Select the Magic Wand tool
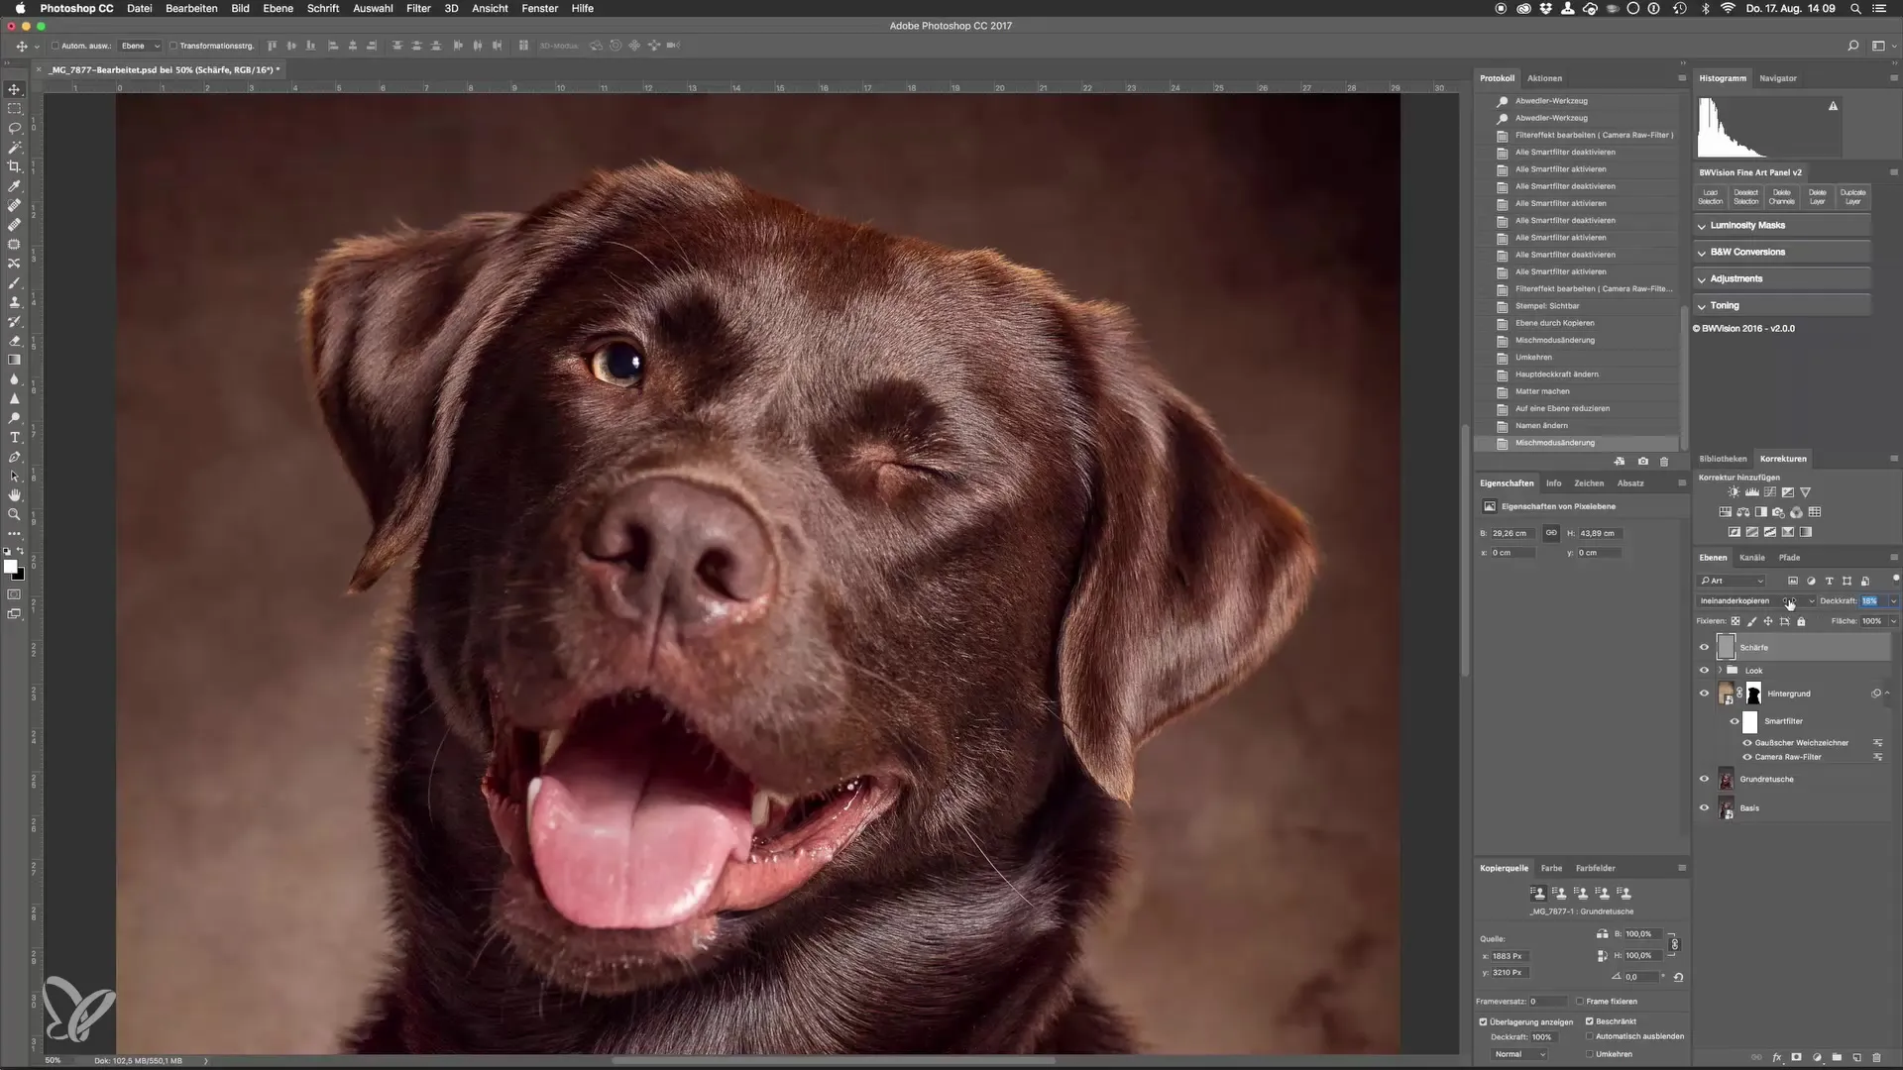 click(14, 148)
